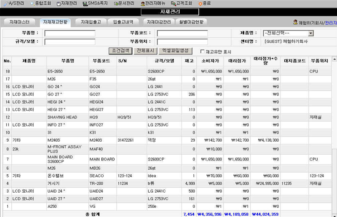This screenshot has width=337, height=217.
Task: Click the 부품명 search input field
Action: (x=70, y=34)
